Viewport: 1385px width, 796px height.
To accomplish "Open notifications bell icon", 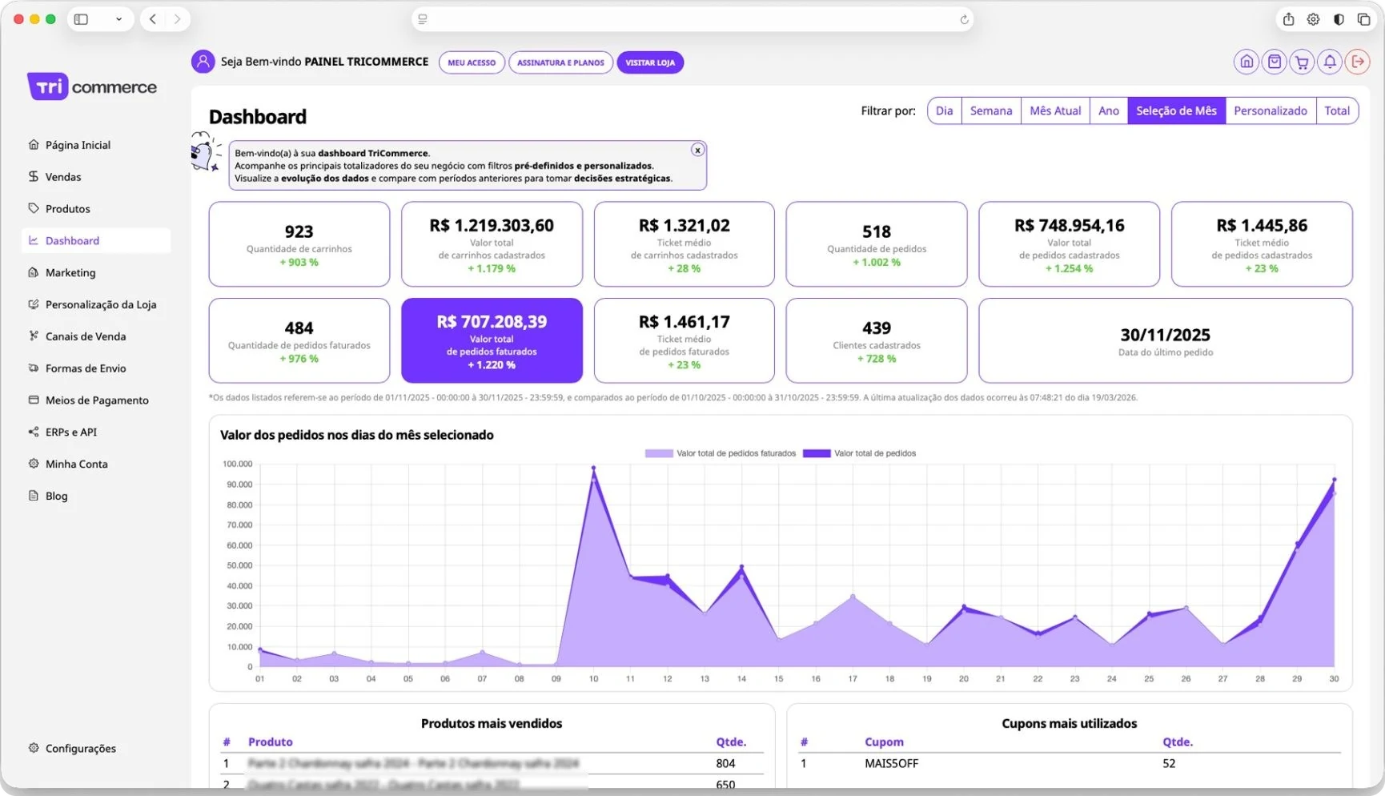I will pyautogui.click(x=1330, y=62).
